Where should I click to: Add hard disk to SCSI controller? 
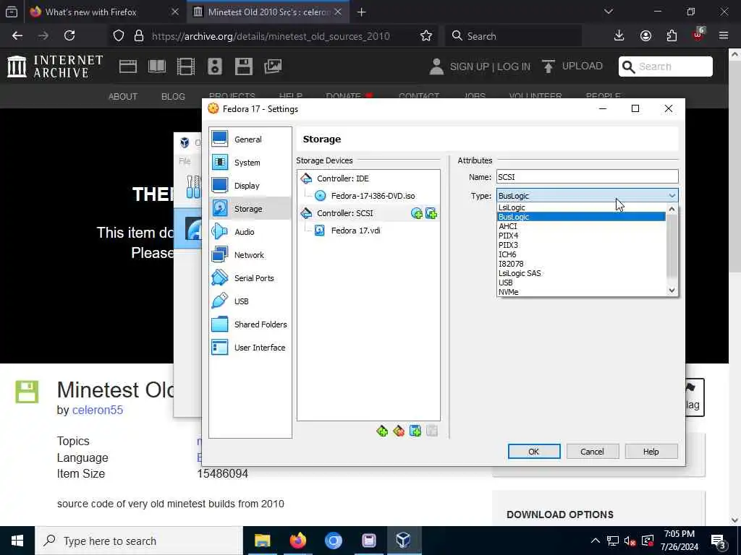click(431, 213)
